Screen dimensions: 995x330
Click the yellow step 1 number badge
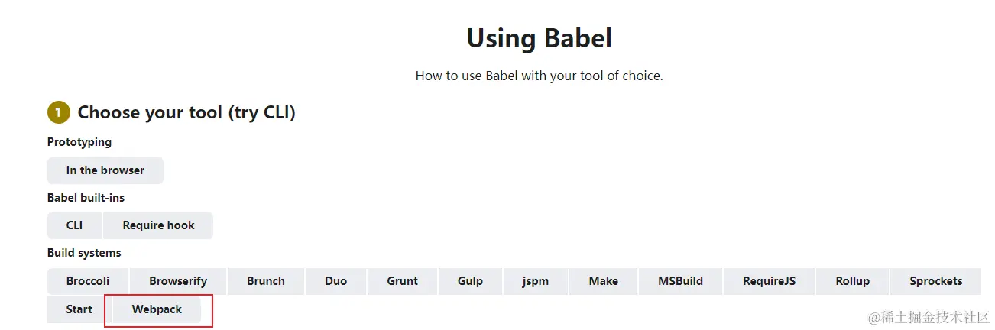58,113
